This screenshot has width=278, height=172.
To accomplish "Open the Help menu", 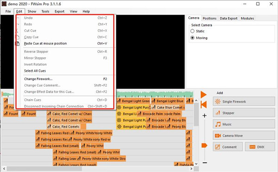I will coord(86,11).
